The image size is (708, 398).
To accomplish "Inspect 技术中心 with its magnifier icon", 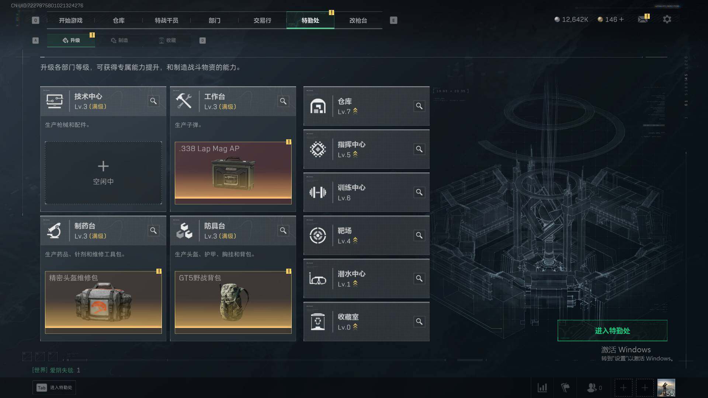I will click(x=153, y=101).
